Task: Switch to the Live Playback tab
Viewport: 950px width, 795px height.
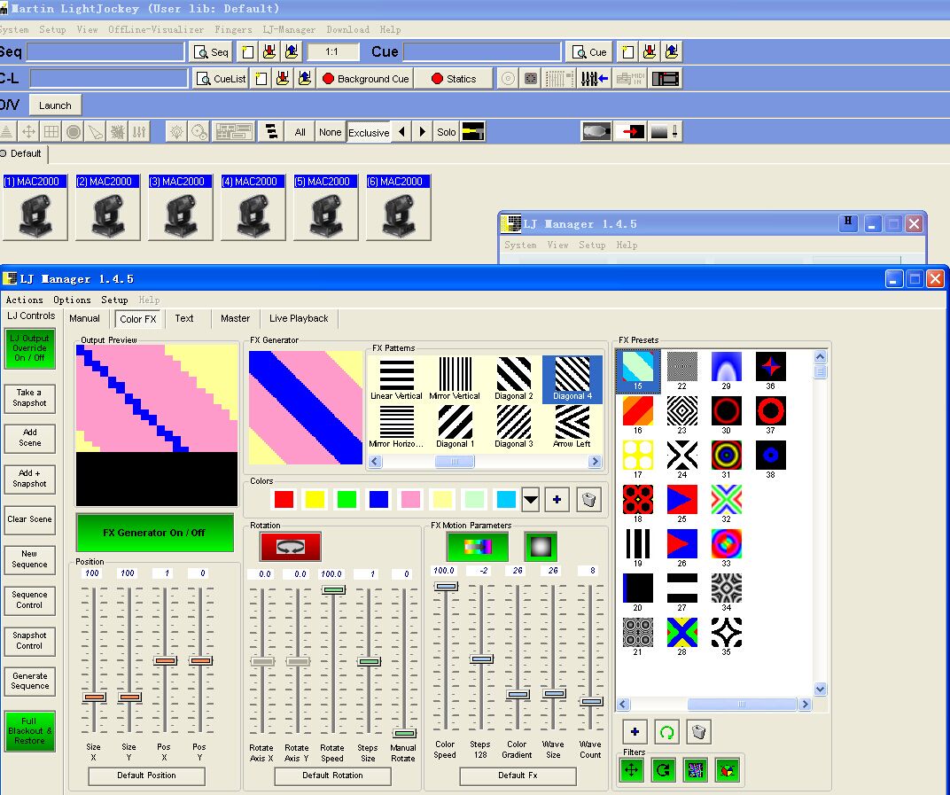Action: 299,318
